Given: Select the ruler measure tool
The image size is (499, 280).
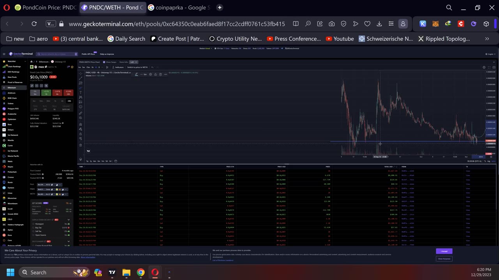Looking at the screenshot, I should (81, 113).
